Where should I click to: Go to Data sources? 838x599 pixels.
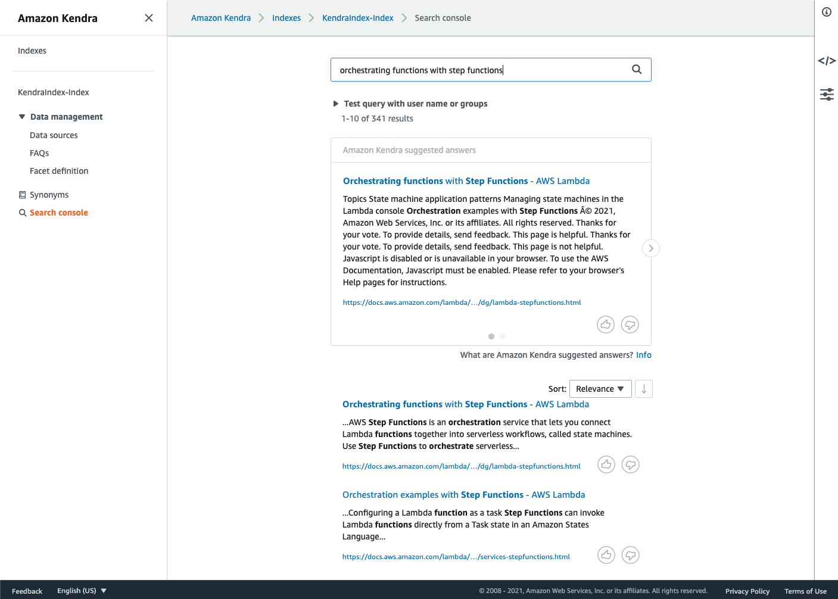click(x=54, y=135)
